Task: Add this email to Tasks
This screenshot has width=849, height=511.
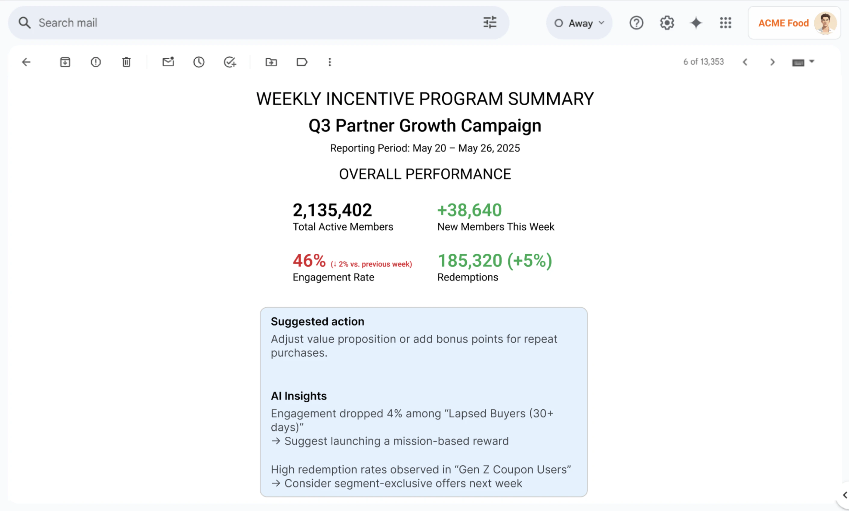Action: [x=230, y=62]
